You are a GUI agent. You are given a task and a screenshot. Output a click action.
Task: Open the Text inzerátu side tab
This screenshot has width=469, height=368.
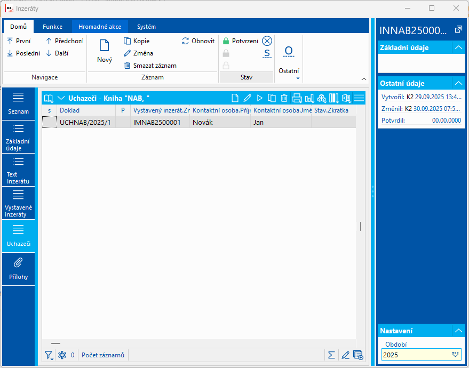pyautogui.click(x=18, y=170)
